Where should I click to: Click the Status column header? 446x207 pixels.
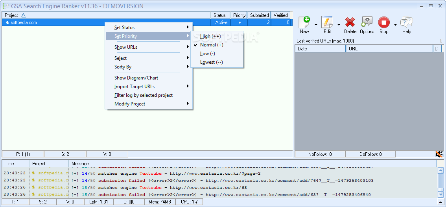tap(220, 15)
